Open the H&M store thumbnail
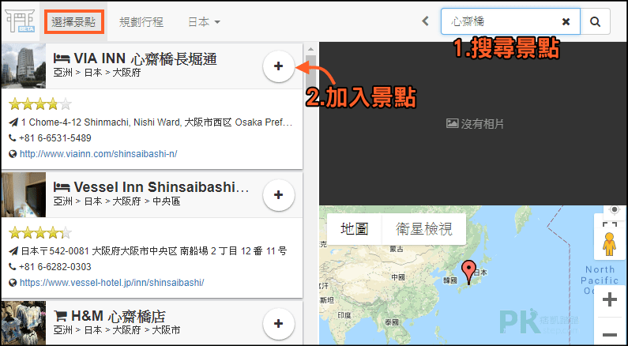 [x=24, y=323]
